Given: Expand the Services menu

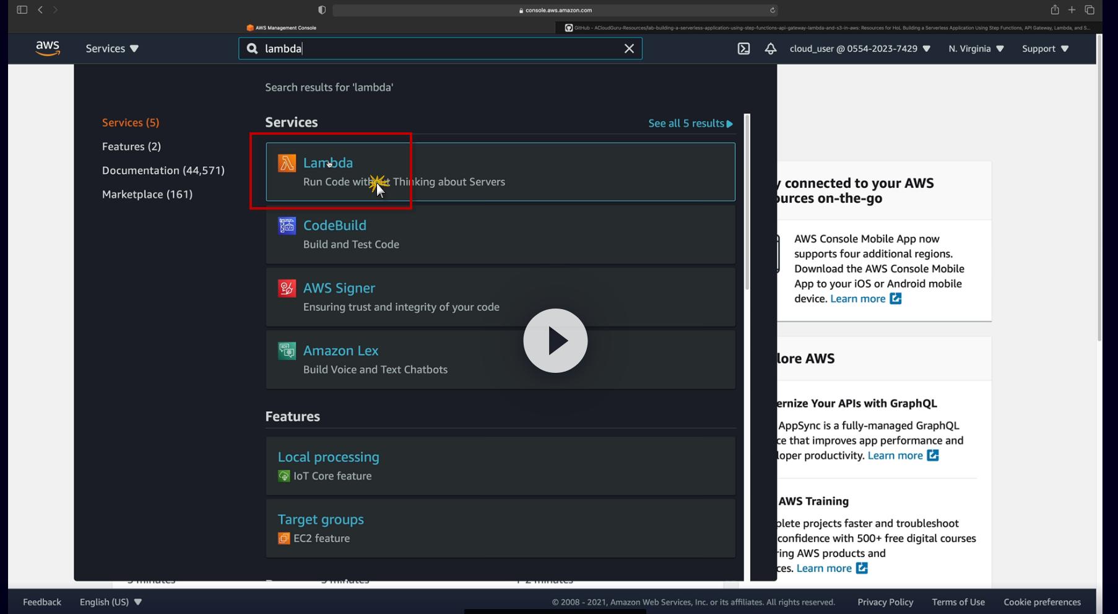Looking at the screenshot, I should pos(112,49).
